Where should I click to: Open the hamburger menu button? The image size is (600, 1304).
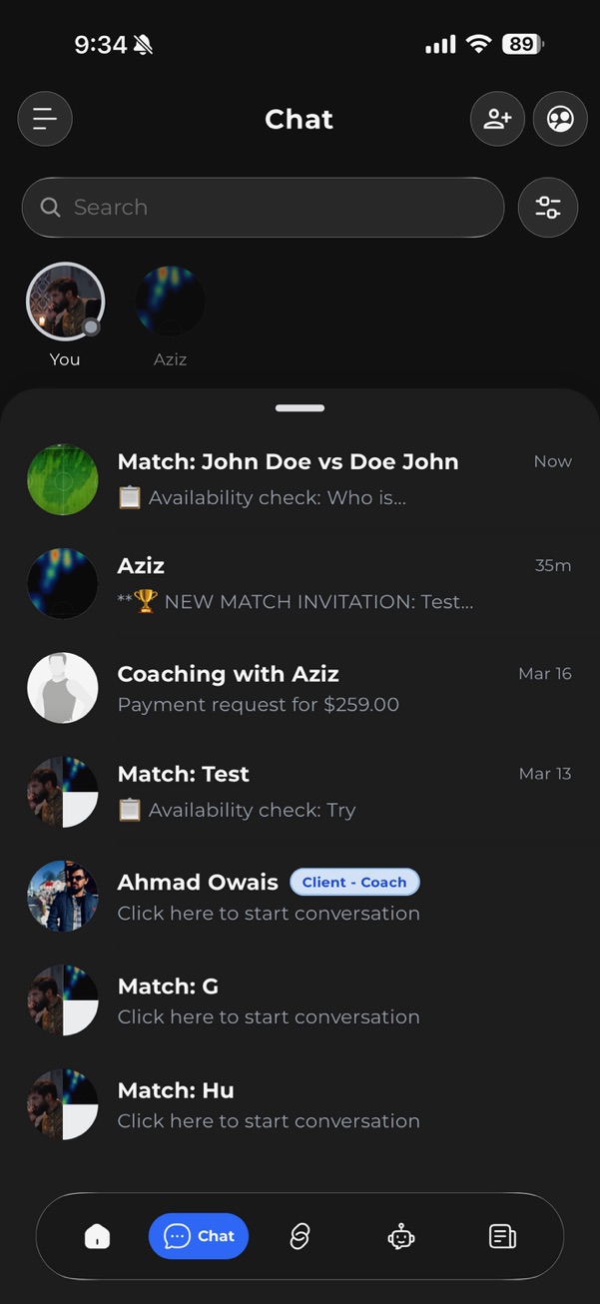pos(45,119)
